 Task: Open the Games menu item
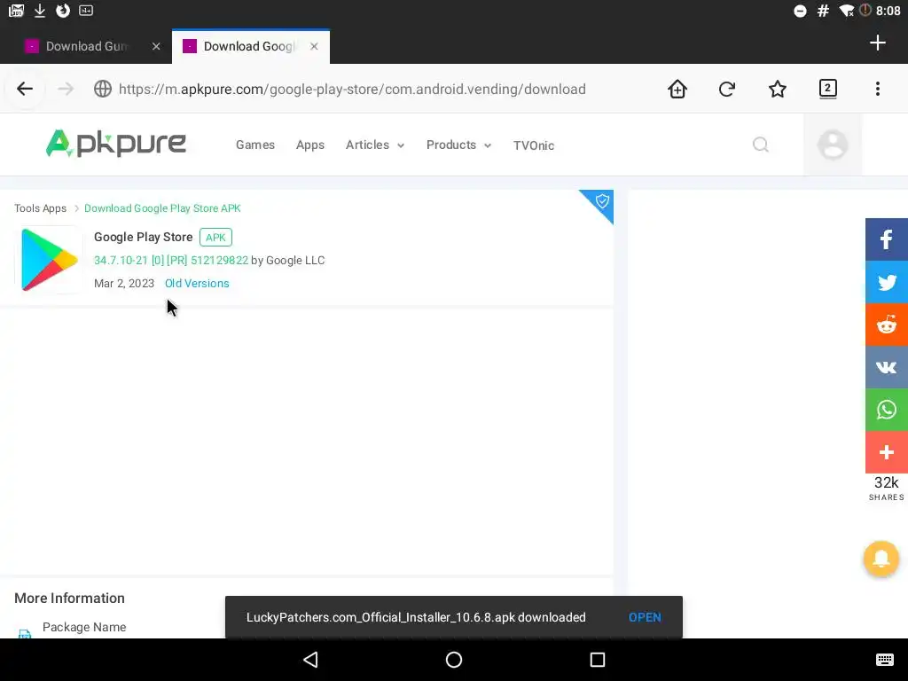(x=254, y=145)
